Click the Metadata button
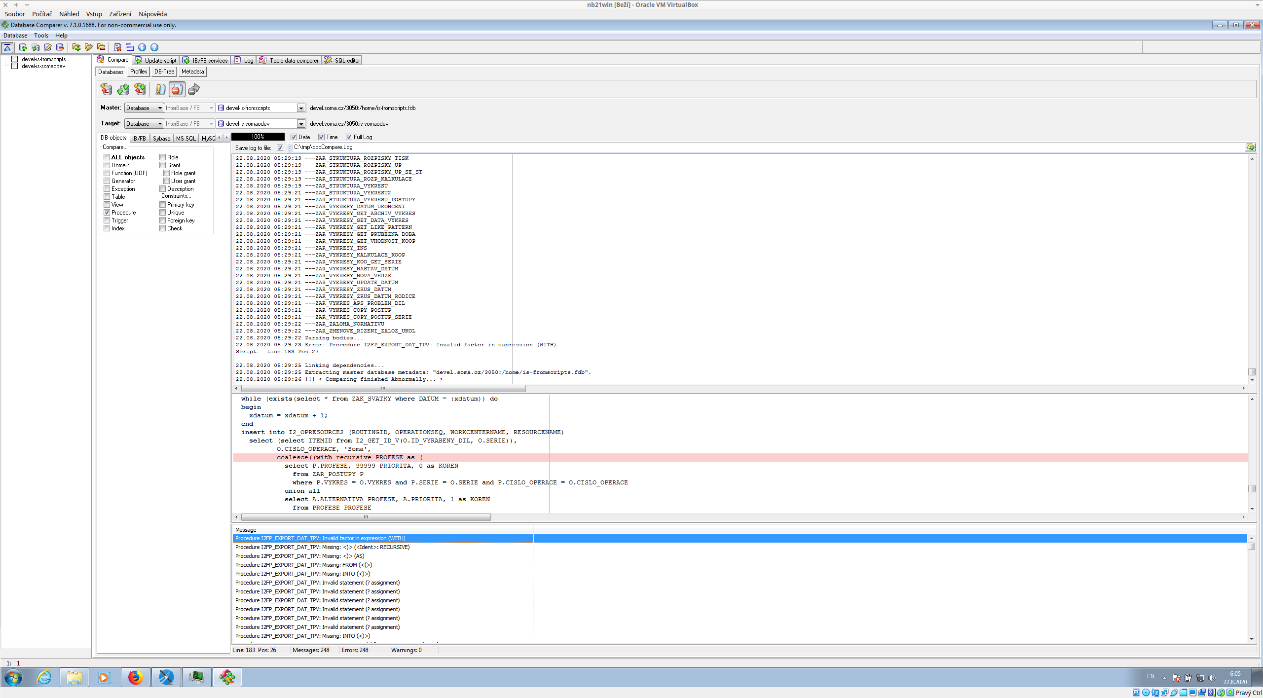The image size is (1263, 698). pyautogui.click(x=192, y=72)
